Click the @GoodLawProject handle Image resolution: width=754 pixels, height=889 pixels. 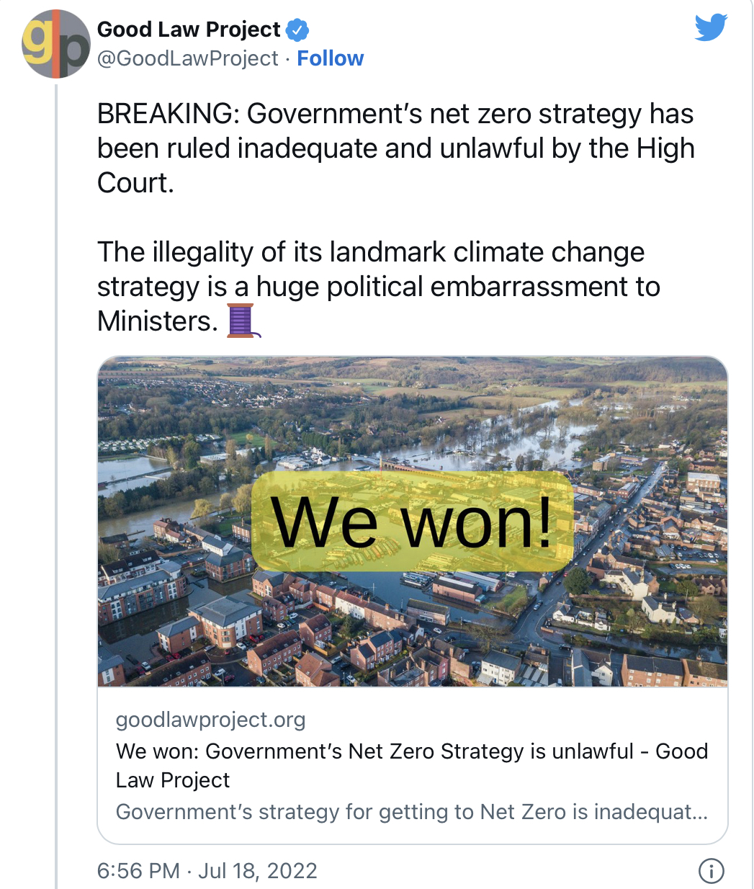coord(187,58)
